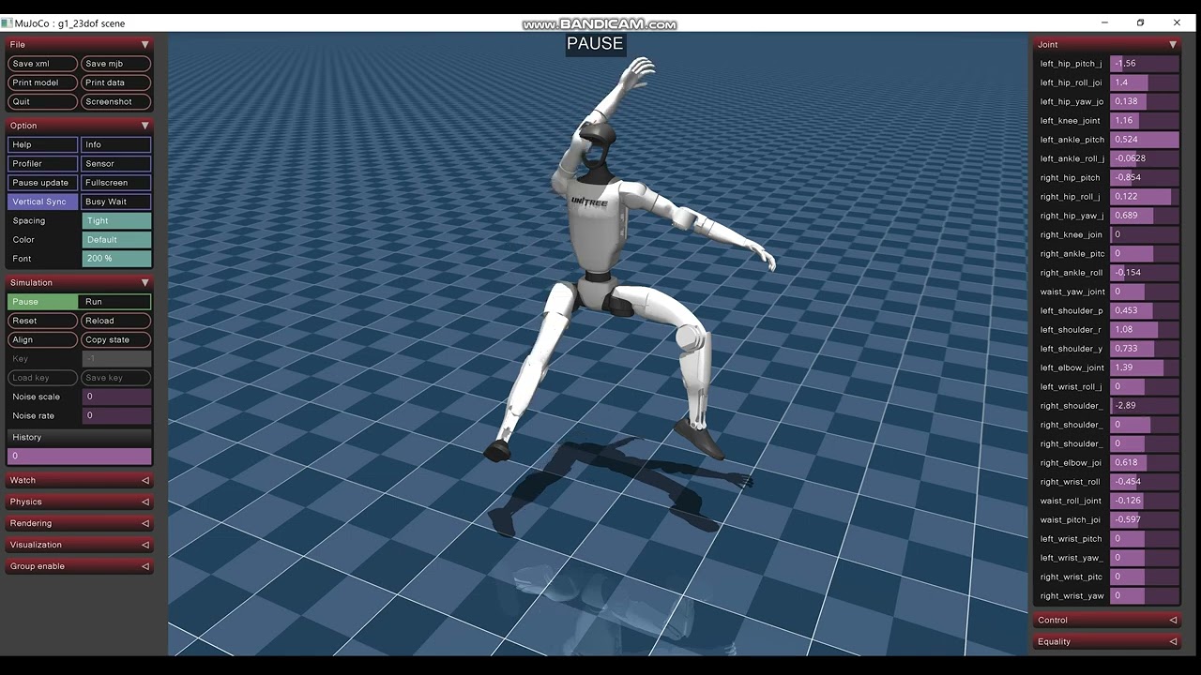Change Spacing from Tight
Screen dimensions: 1201x675
point(116,220)
